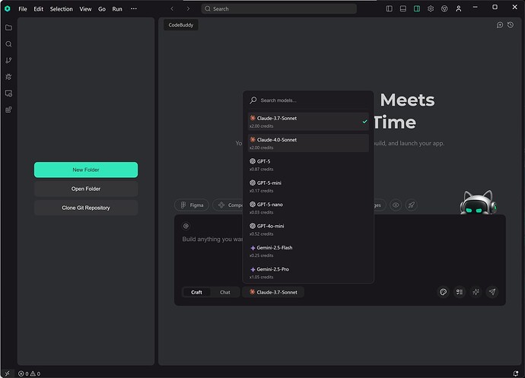Switch to Chat mode

pos(225,292)
